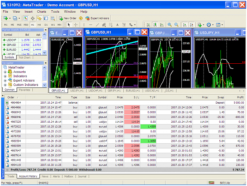Toggle the Auto Scroll chart icon

pyautogui.click(x=185, y=25)
